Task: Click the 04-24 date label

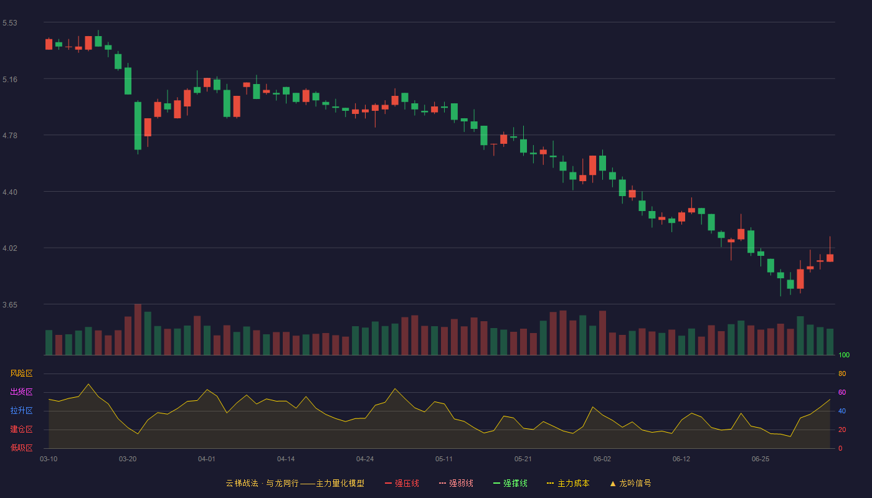Action: (365, 459)
